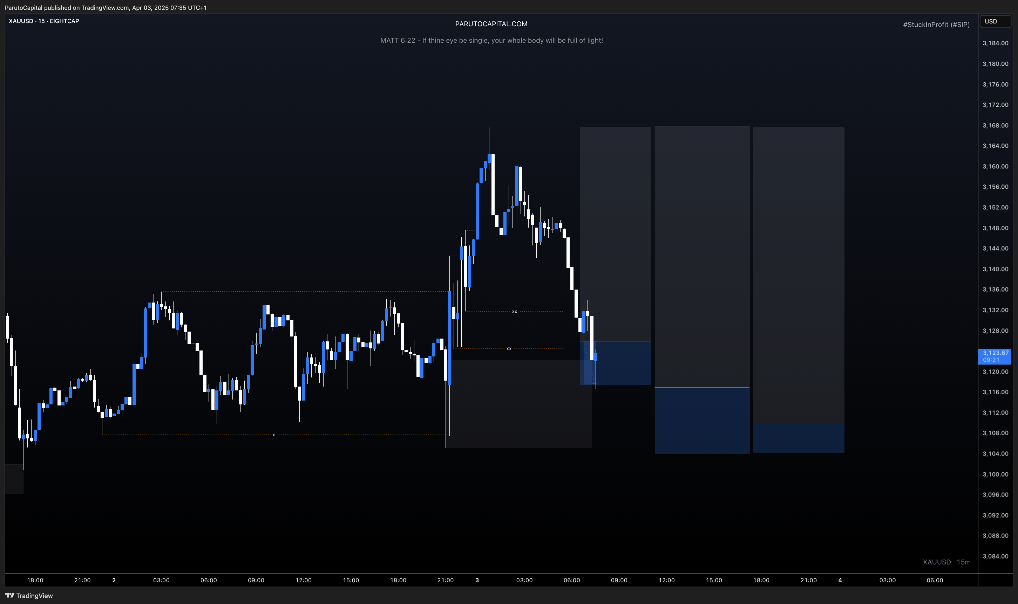Click the 3,164.00 price axis label

click(x=995, y=146)
